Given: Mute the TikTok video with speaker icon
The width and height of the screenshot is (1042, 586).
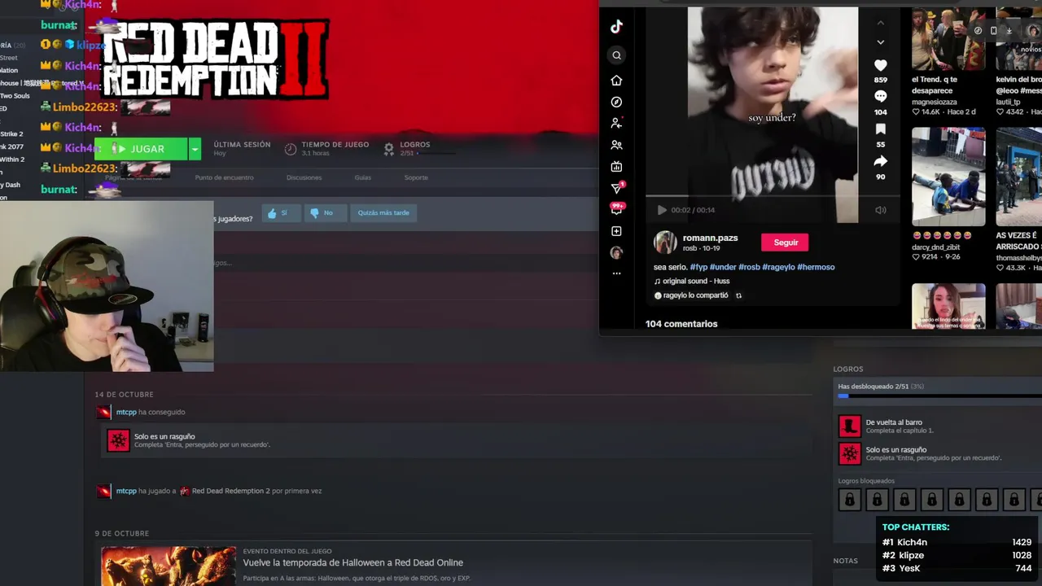Looking at the screenshot, I should (880, 210).
